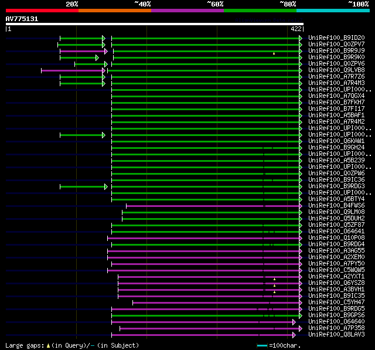
Task: Click the UniRef100_B9IC36 label
Action: tap(336, 180)
